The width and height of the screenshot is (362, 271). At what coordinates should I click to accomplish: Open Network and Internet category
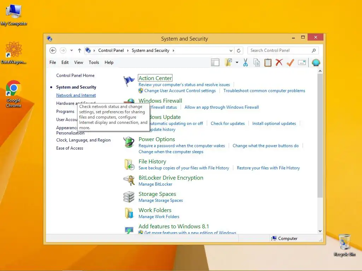coord(76,95)
